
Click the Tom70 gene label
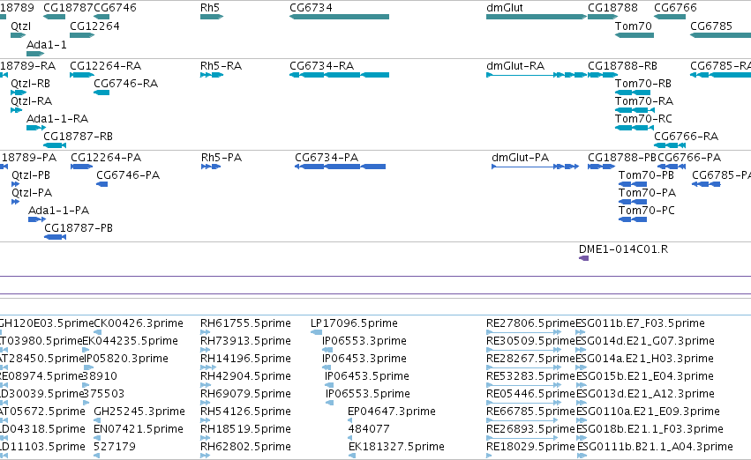click(633, 26)
